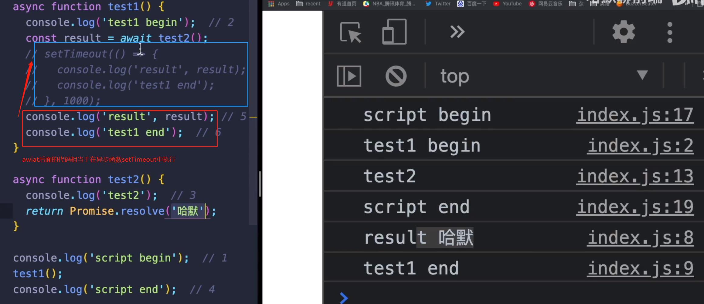Open the YouTube bookmark
704x304 pixels.
point(507,4)
